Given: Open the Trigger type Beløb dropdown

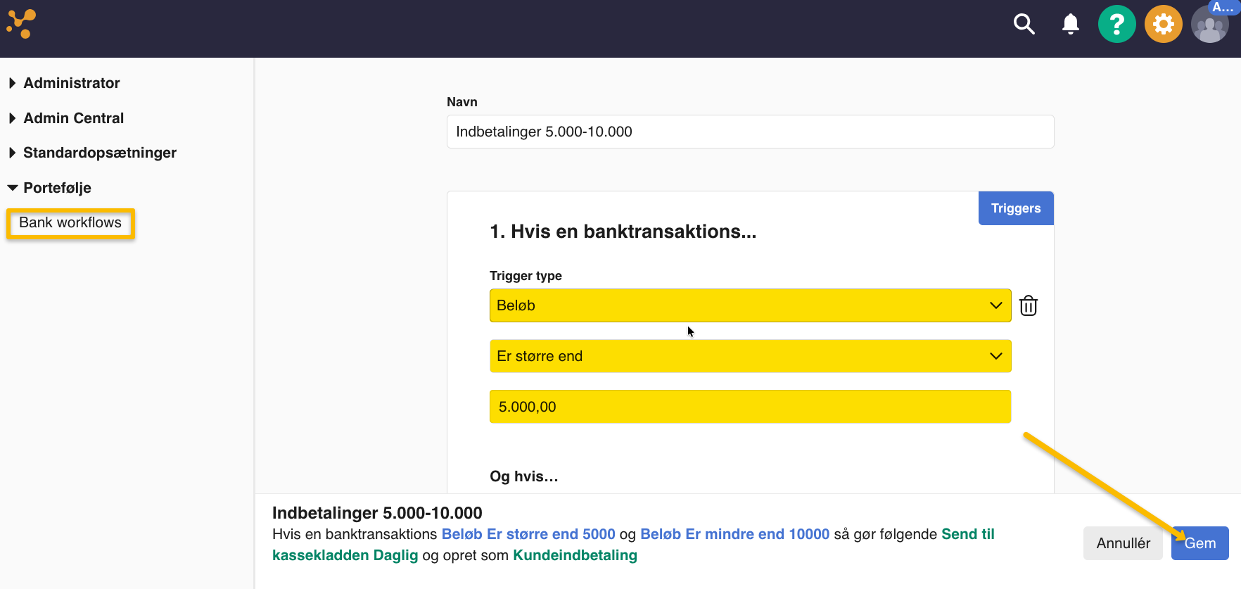Looking at the screenshot, I should (750, 305).
